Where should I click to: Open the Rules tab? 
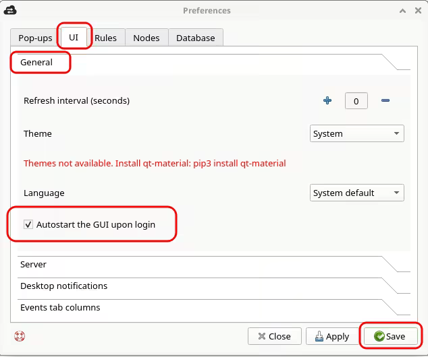tap(105, 38)
